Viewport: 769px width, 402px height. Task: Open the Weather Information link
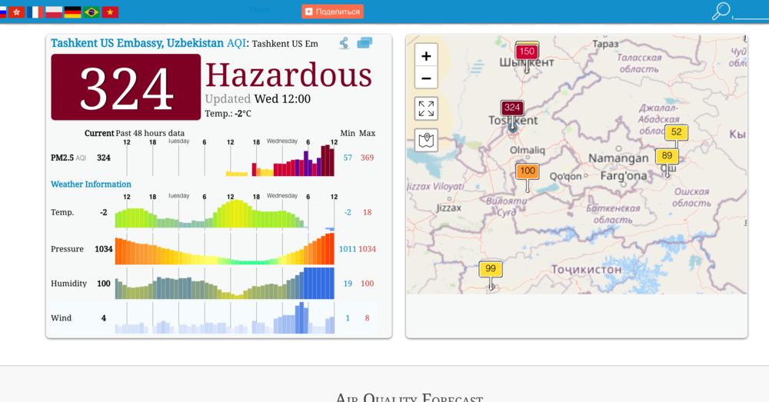click(x=91, y=184)
